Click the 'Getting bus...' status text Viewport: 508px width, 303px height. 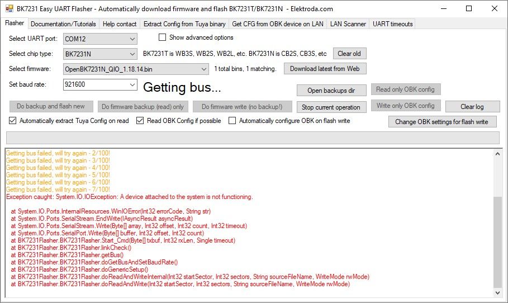182,87
